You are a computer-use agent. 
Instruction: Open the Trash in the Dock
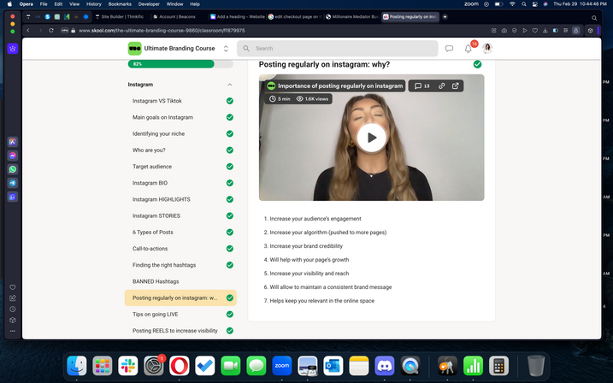tap(535, 366)
